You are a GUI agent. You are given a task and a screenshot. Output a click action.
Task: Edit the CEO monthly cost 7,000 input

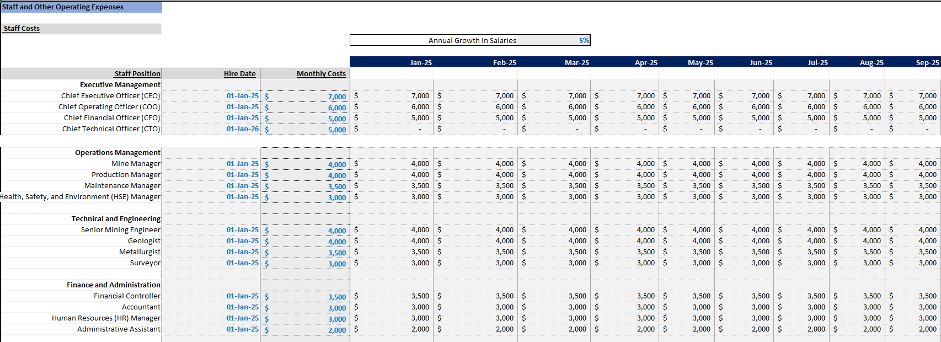click(x=305, y=97)
